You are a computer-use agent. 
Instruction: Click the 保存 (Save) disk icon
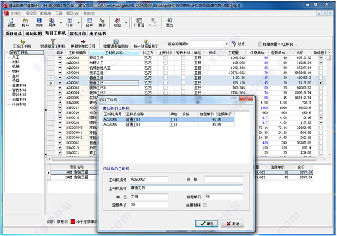(x=39, y=22)
